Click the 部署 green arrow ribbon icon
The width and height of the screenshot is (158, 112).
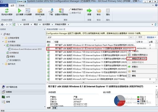[89, 11]
